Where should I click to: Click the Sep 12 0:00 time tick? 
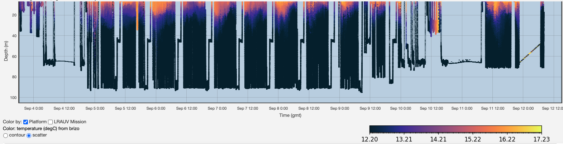click(x=523, y=108)
